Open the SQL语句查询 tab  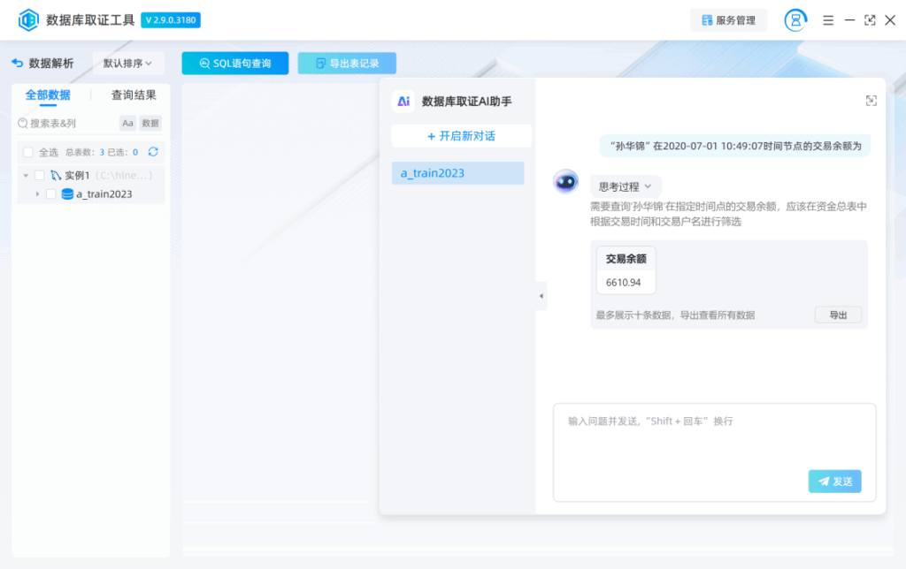234,63
